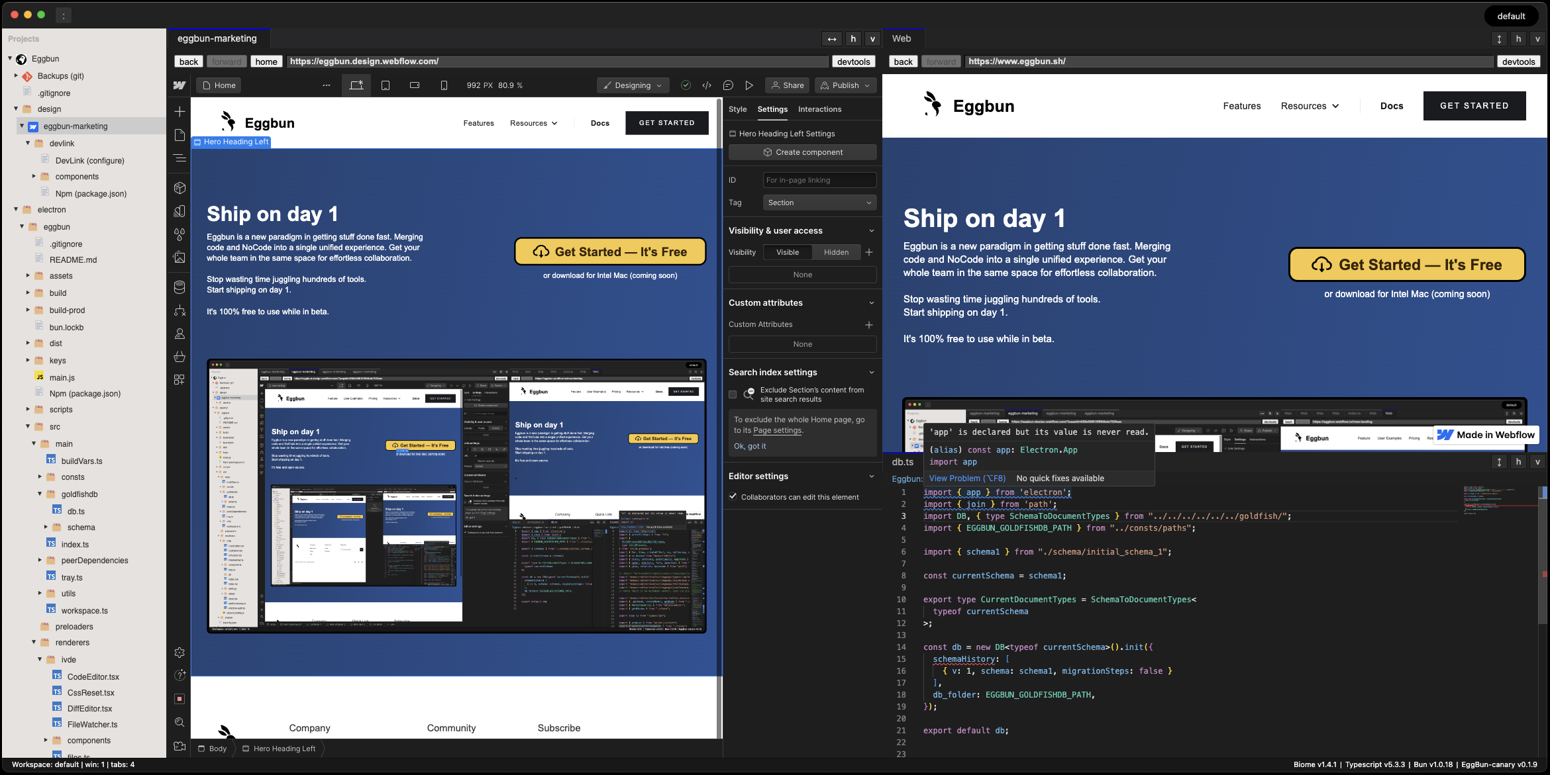1550x775 pixels.
Task: Switch to the Interactions tab
Action: click(819, 109)
